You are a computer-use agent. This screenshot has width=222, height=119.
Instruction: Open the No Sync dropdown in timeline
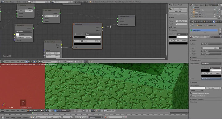96,117
